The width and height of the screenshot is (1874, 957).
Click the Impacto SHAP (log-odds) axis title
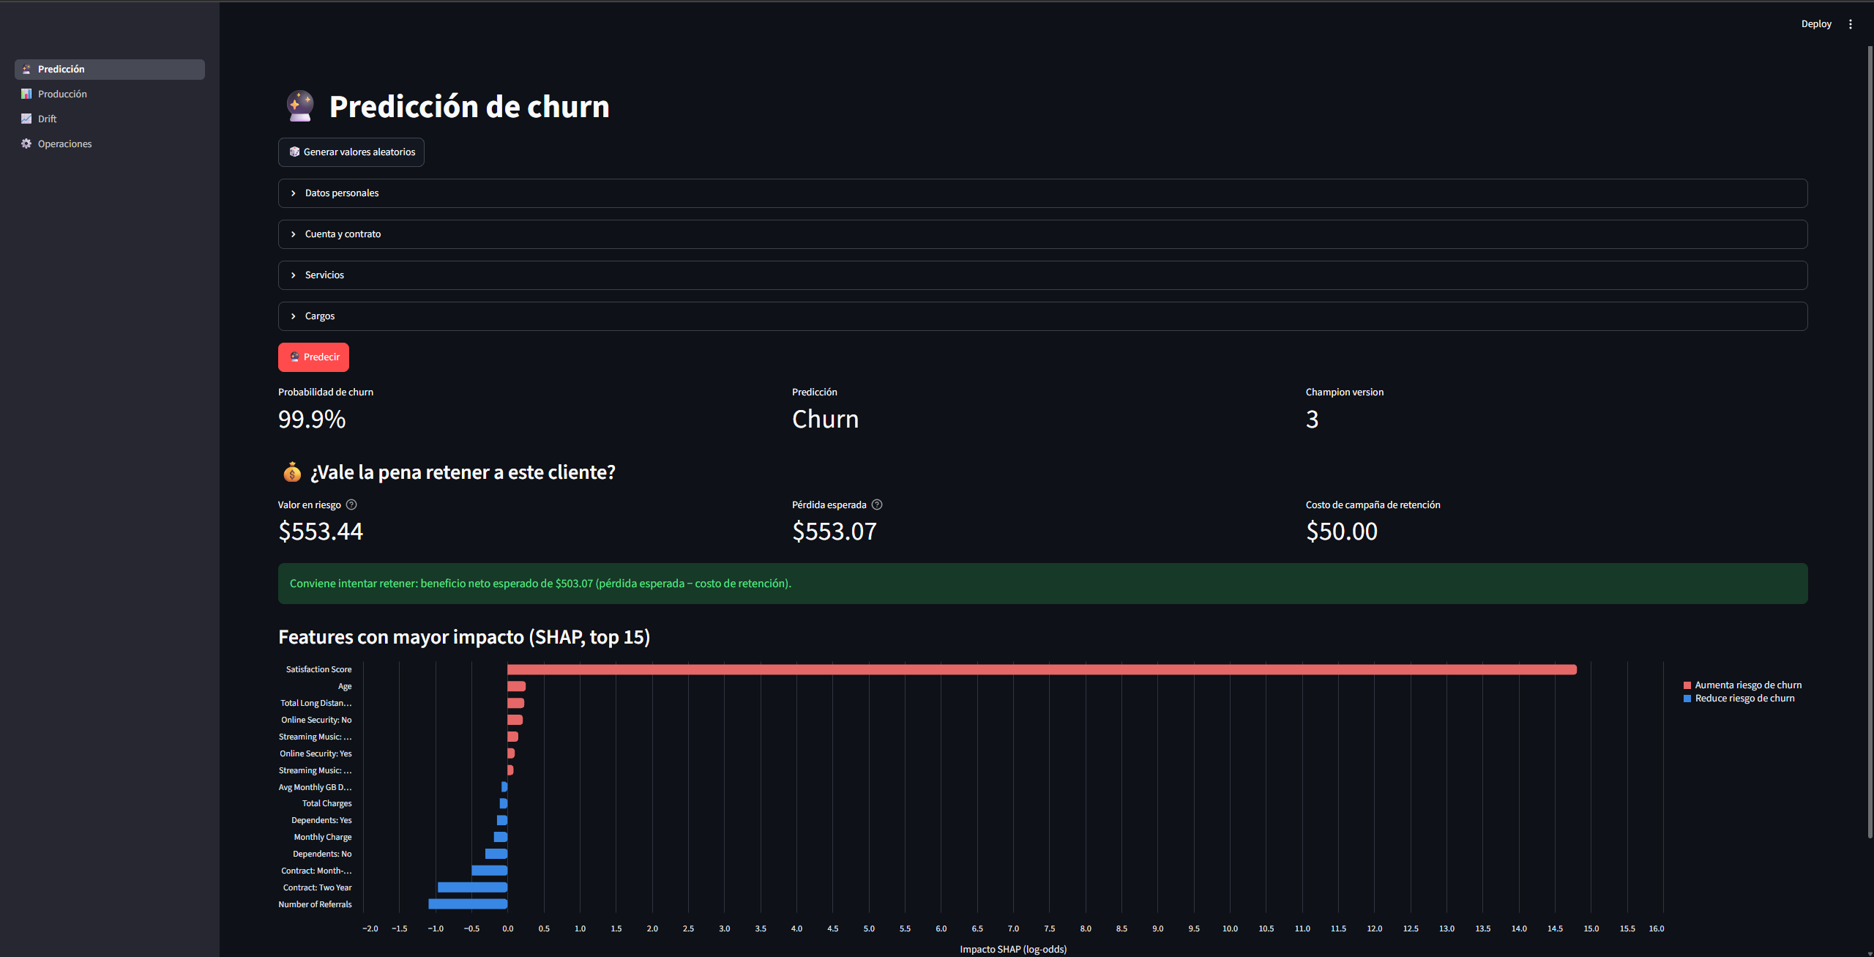click(x=1013, y=949)
